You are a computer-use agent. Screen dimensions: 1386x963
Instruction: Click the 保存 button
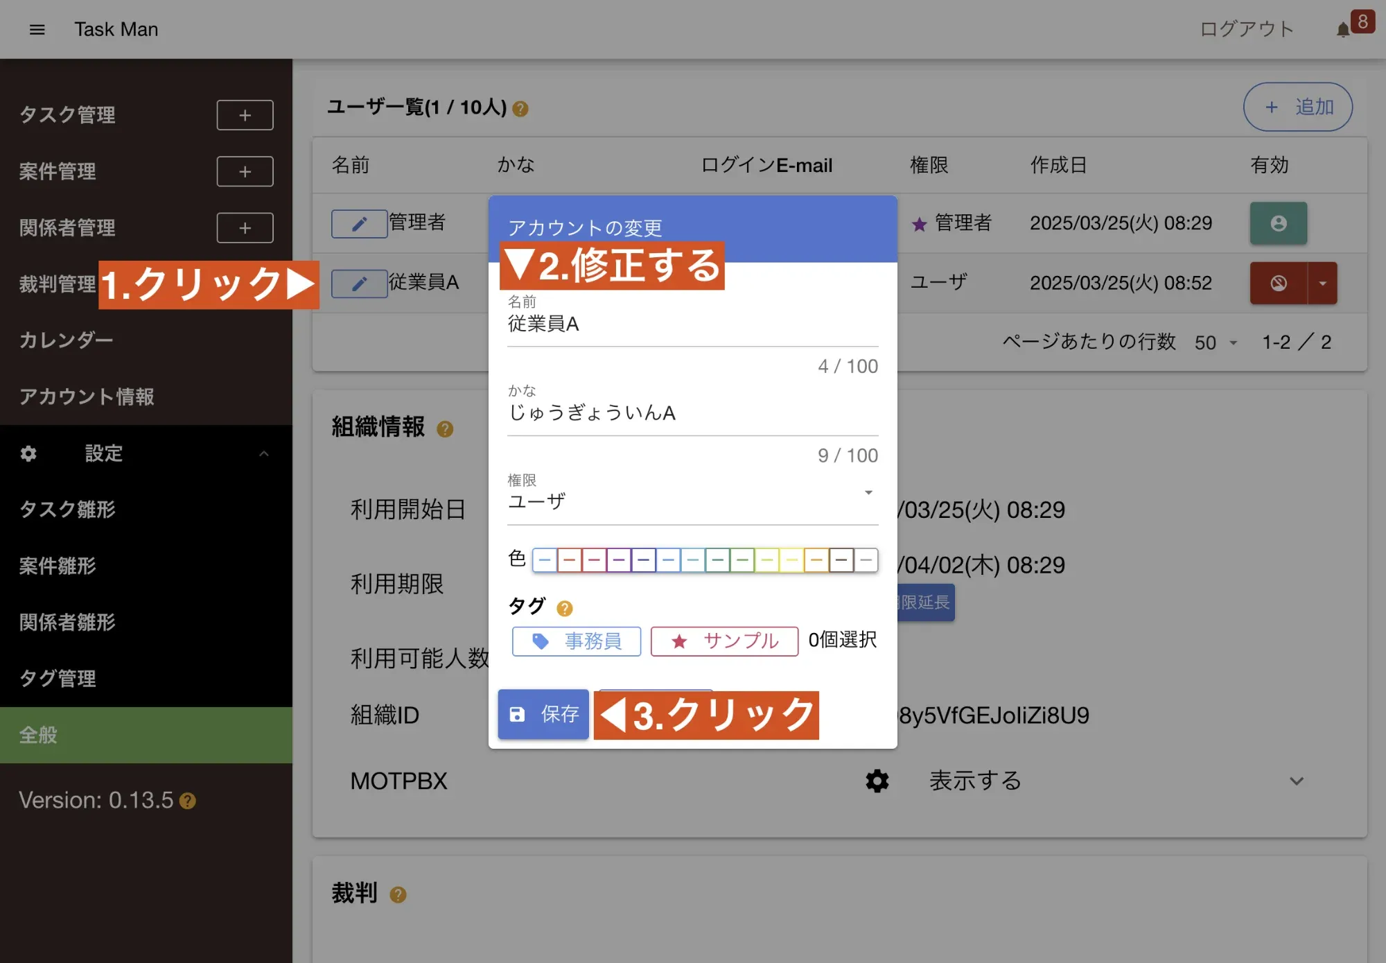[x=543, y=713]
